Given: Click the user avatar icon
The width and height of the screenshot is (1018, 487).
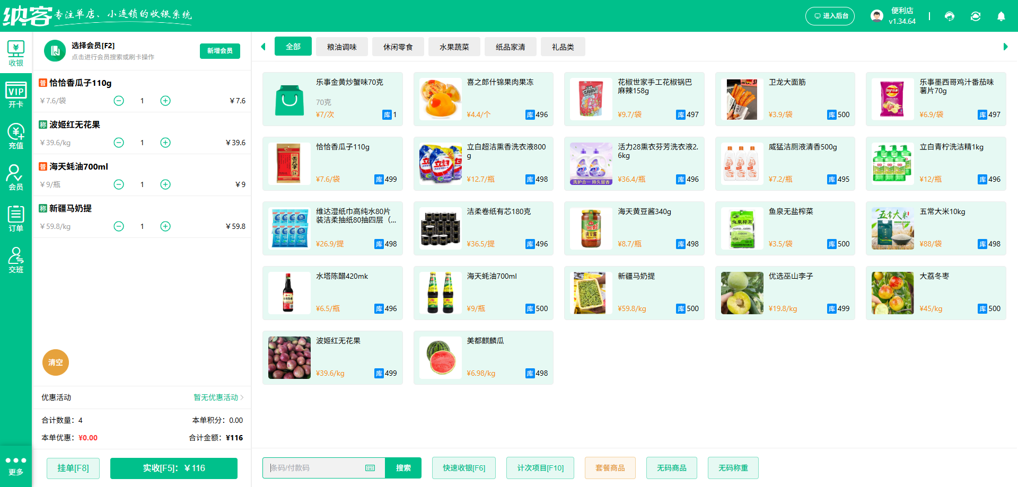Looking at the screenshot, I should tap(877, 16).
